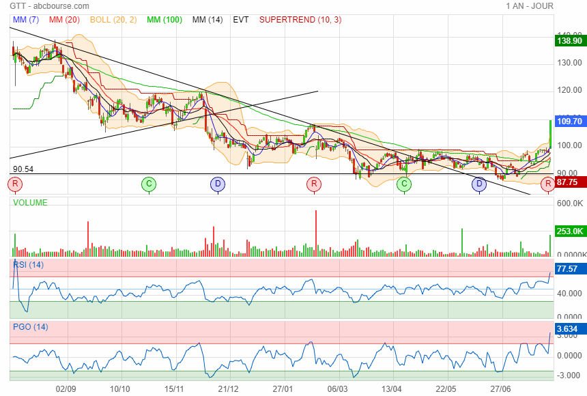
Task: Click the 600.0K volume axis label
Action: [x=570, y=203]
